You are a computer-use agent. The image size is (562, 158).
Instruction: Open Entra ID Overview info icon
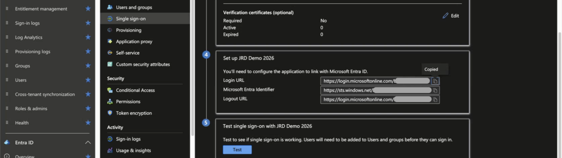[7, 156]
